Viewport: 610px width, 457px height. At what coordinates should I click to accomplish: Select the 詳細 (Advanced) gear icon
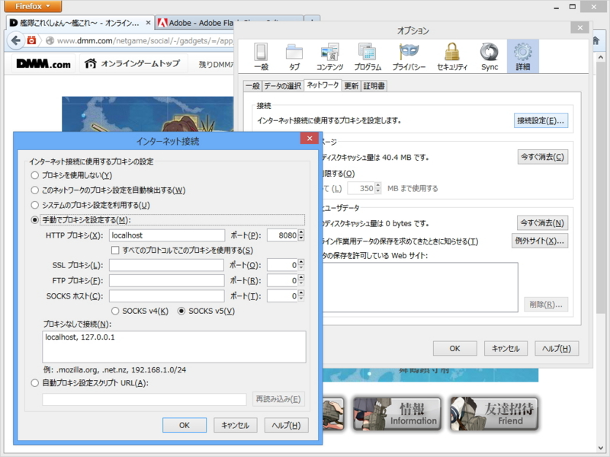(x=523, y=56)
